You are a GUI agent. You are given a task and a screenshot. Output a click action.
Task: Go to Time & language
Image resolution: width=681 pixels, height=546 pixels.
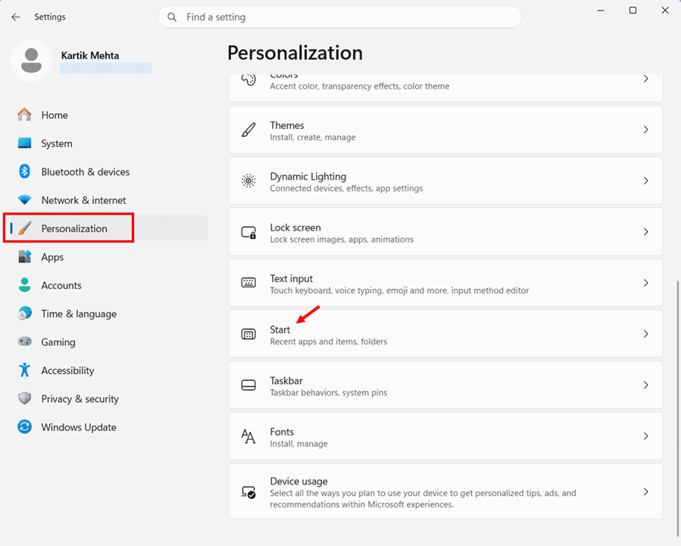79,314
